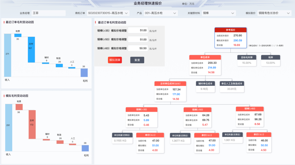Select the 参考报价 card header

coord(231,30)
